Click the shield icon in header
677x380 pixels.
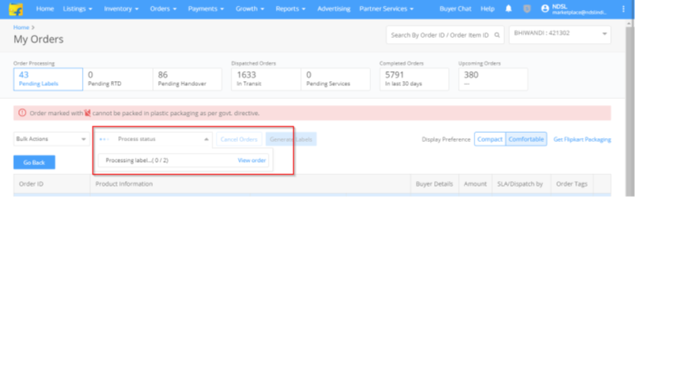pos(527,8)
